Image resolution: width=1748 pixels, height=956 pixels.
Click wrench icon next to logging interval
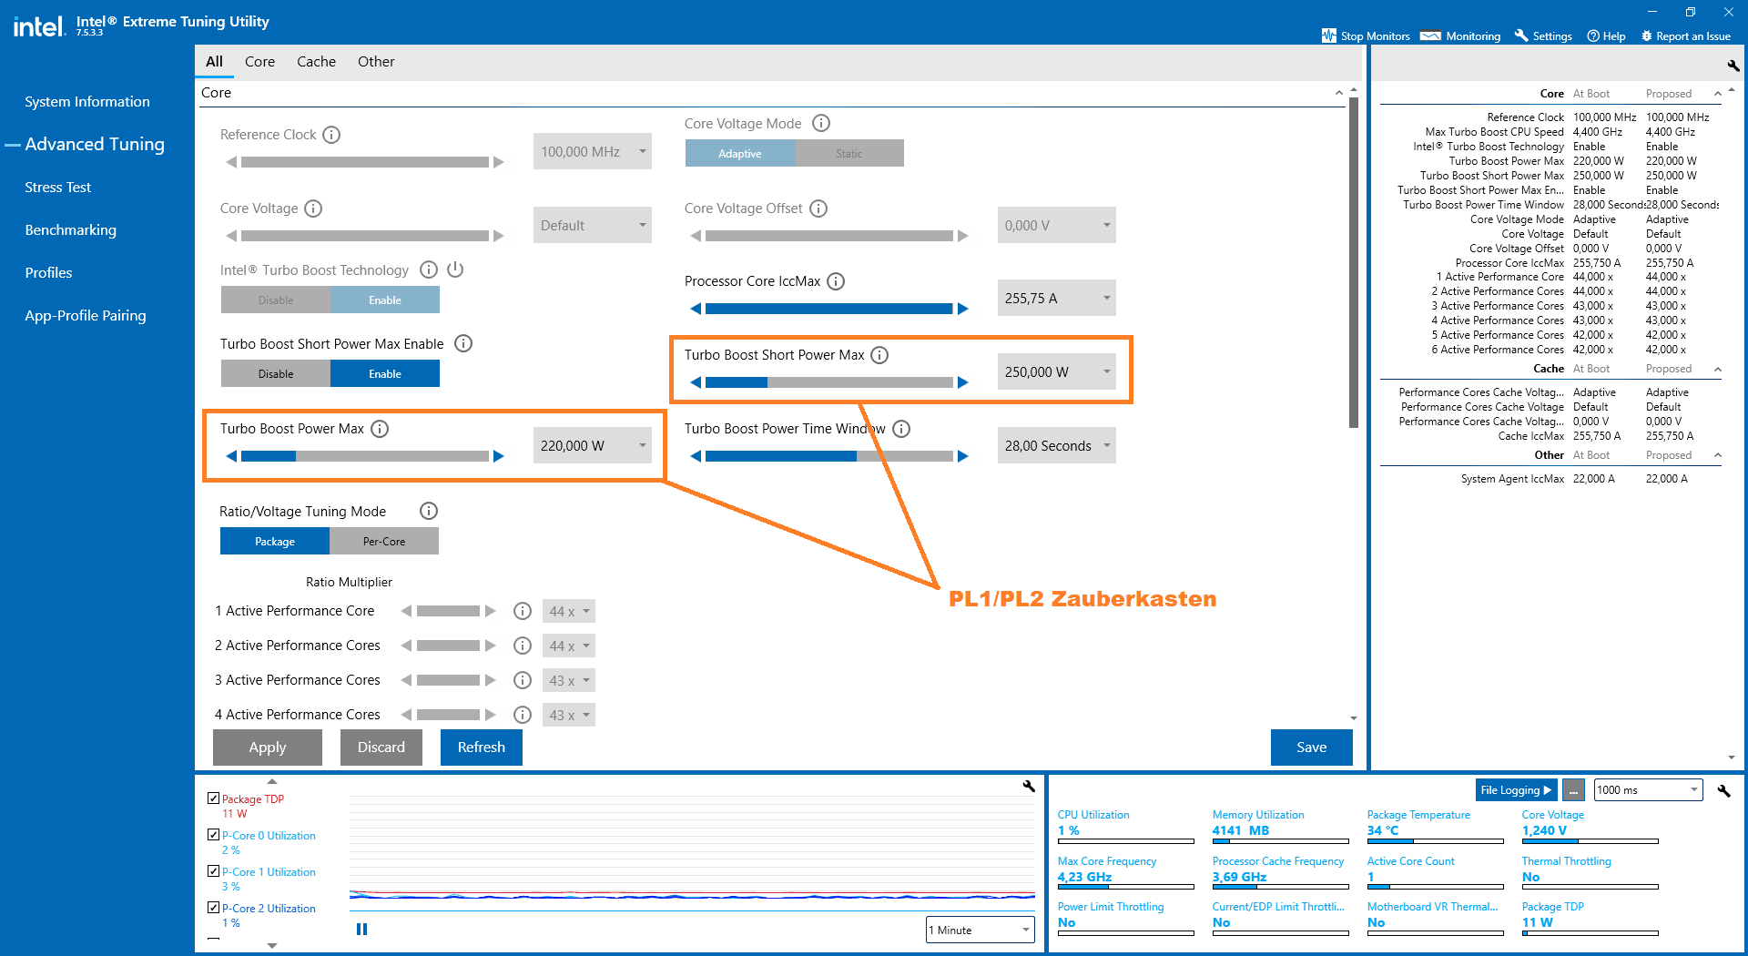[1723, 790]
